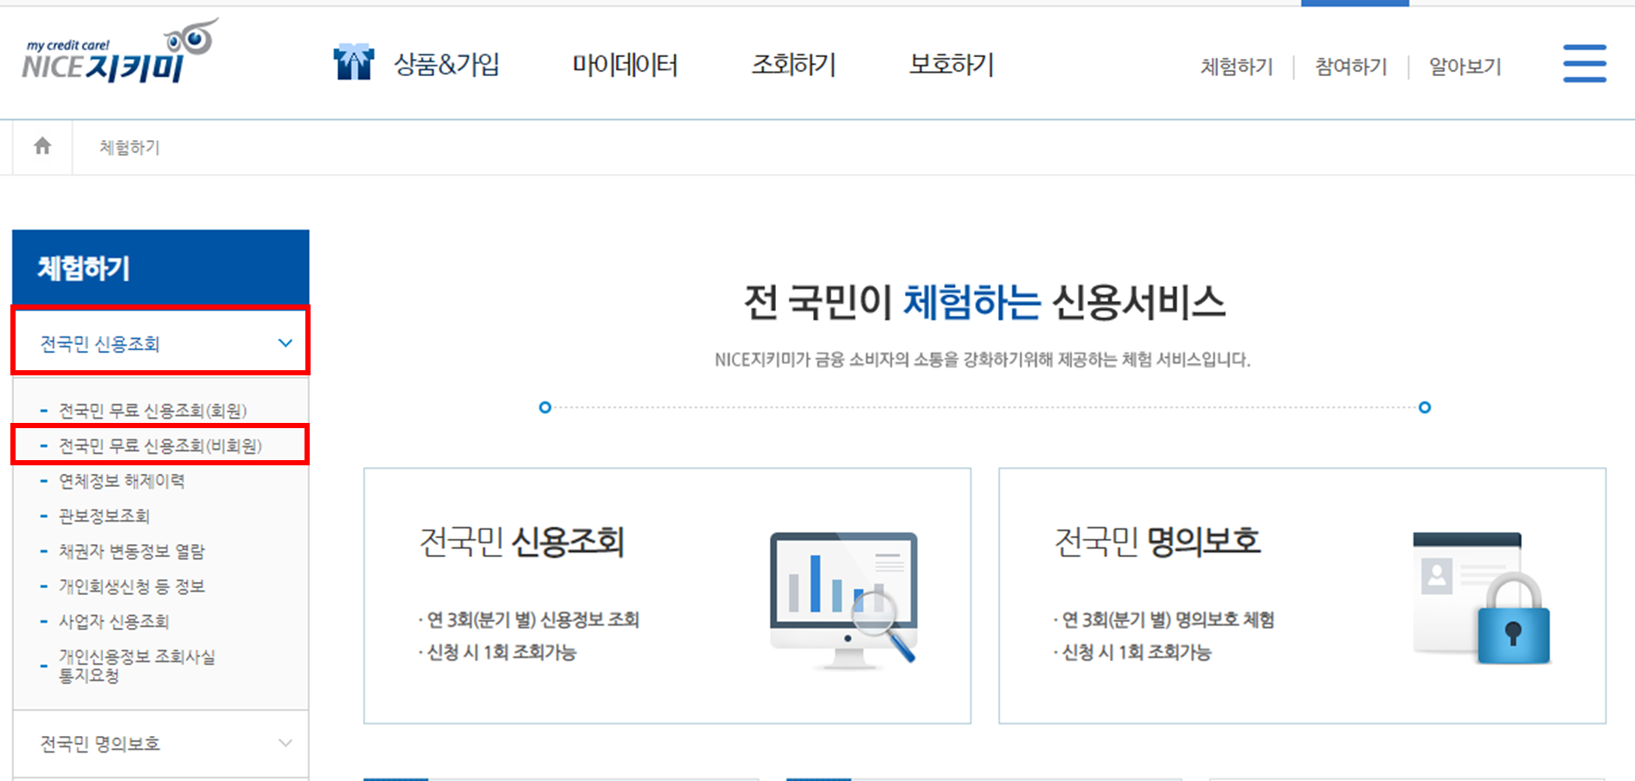
Task: Click the NICE지키미 logo
Action: [119, 51]
